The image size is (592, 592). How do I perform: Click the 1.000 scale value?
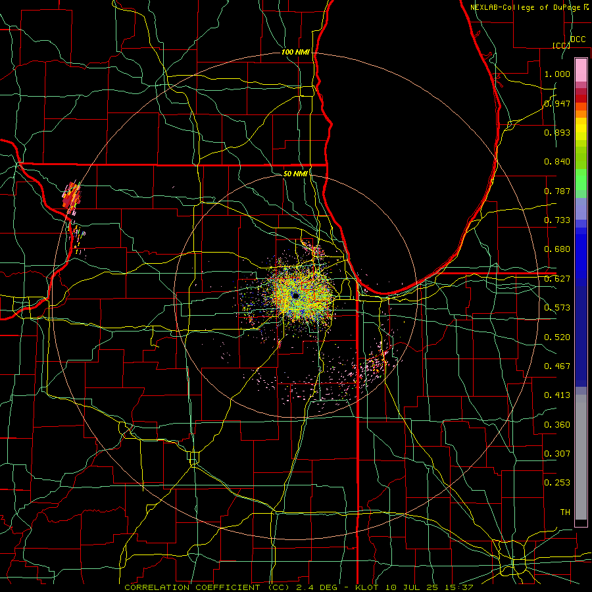click(x=557, y=74)
